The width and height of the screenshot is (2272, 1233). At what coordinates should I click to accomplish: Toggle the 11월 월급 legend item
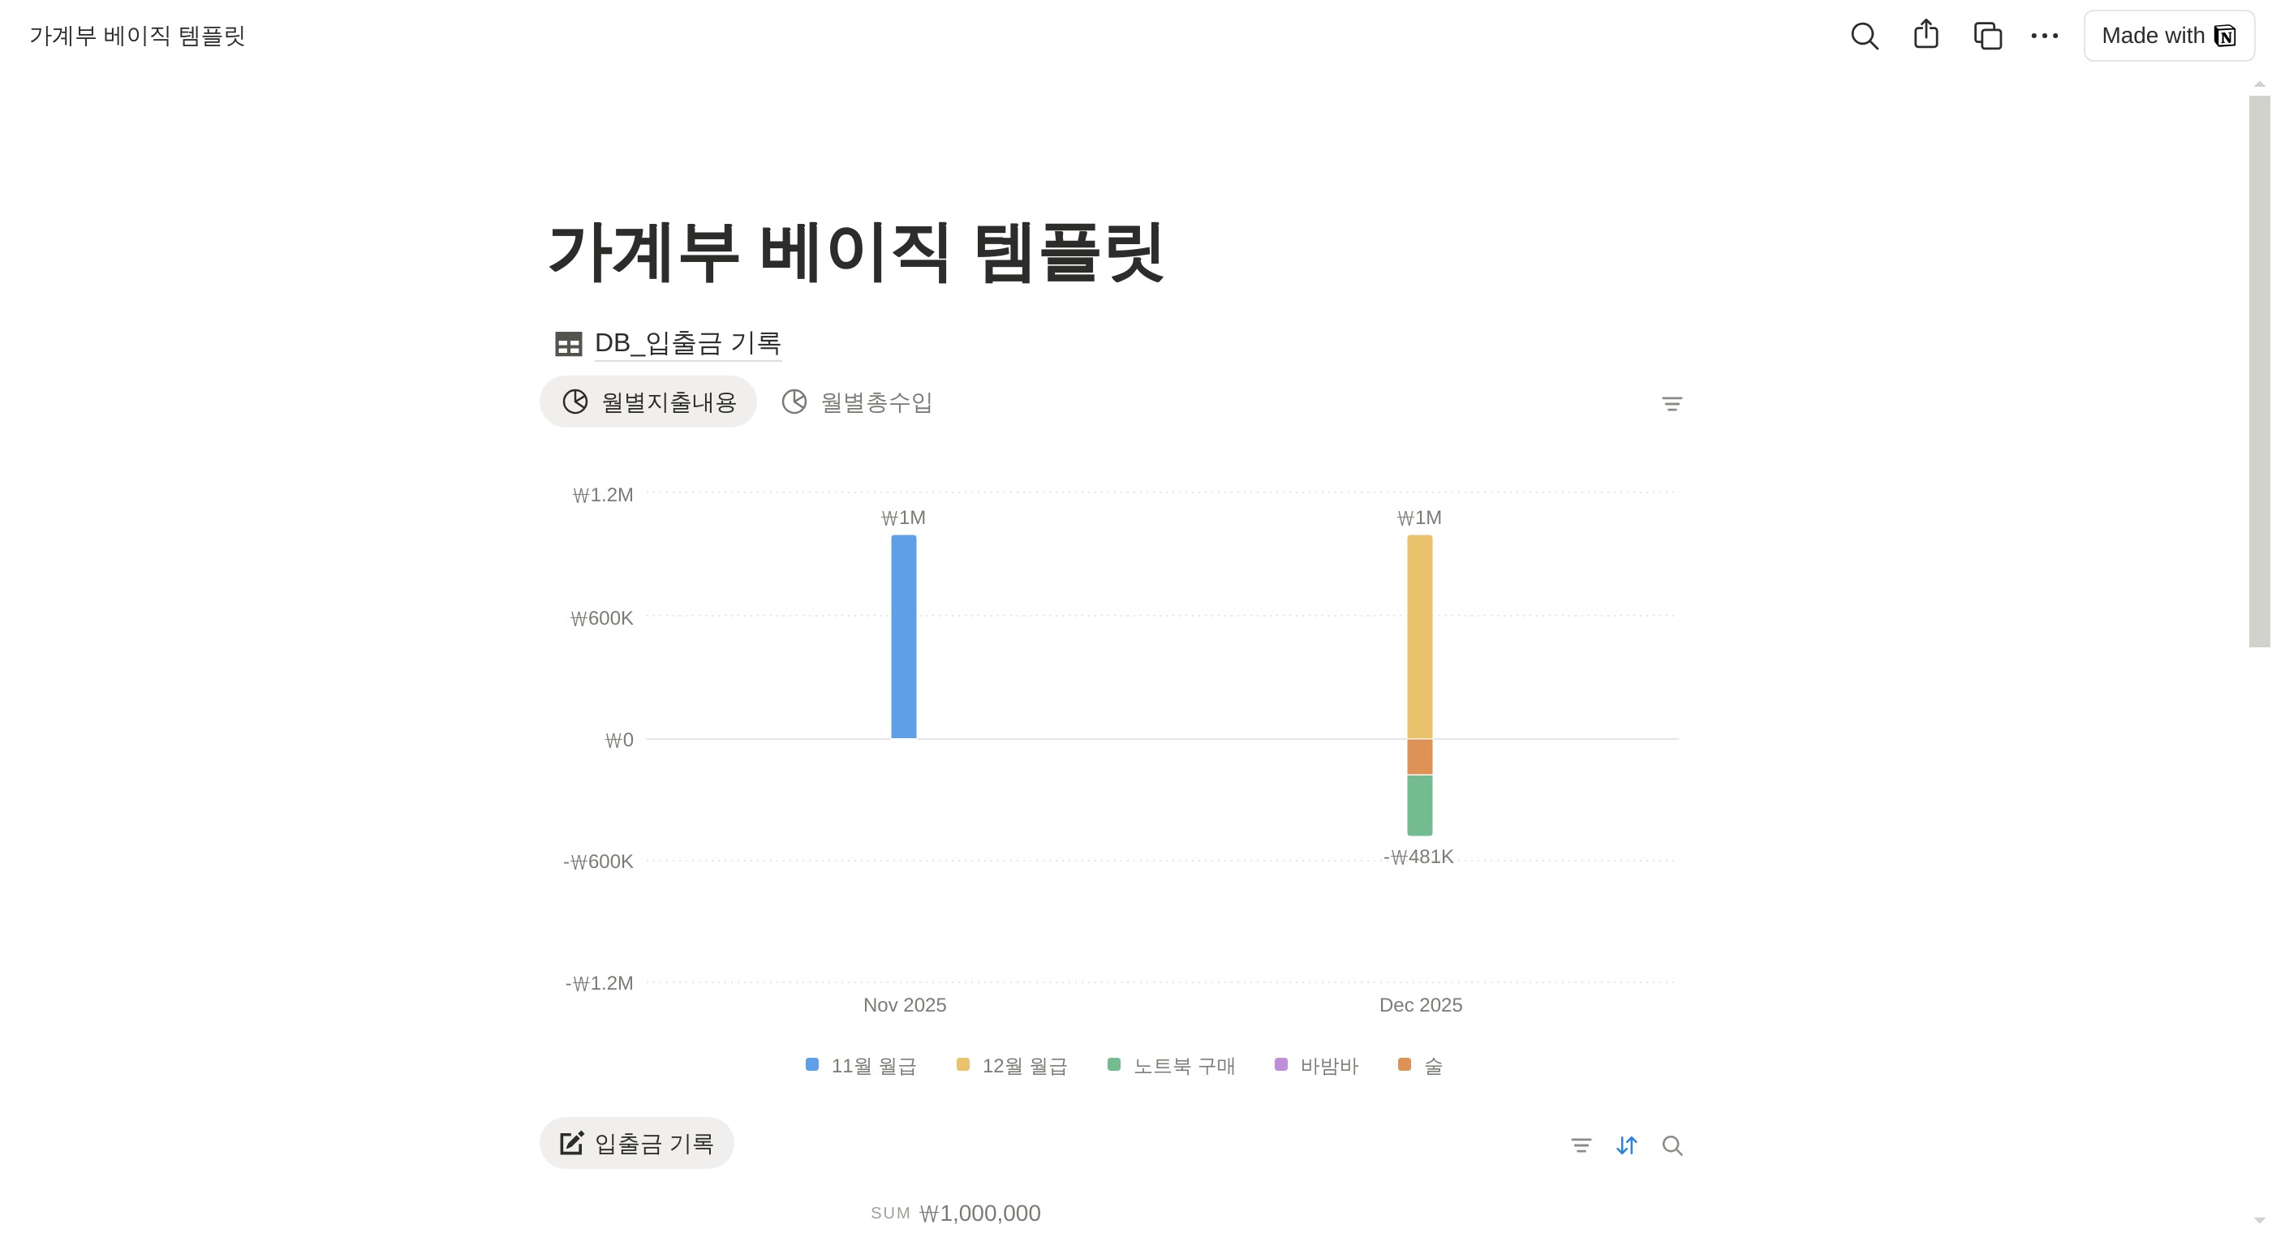(861, 1065)
